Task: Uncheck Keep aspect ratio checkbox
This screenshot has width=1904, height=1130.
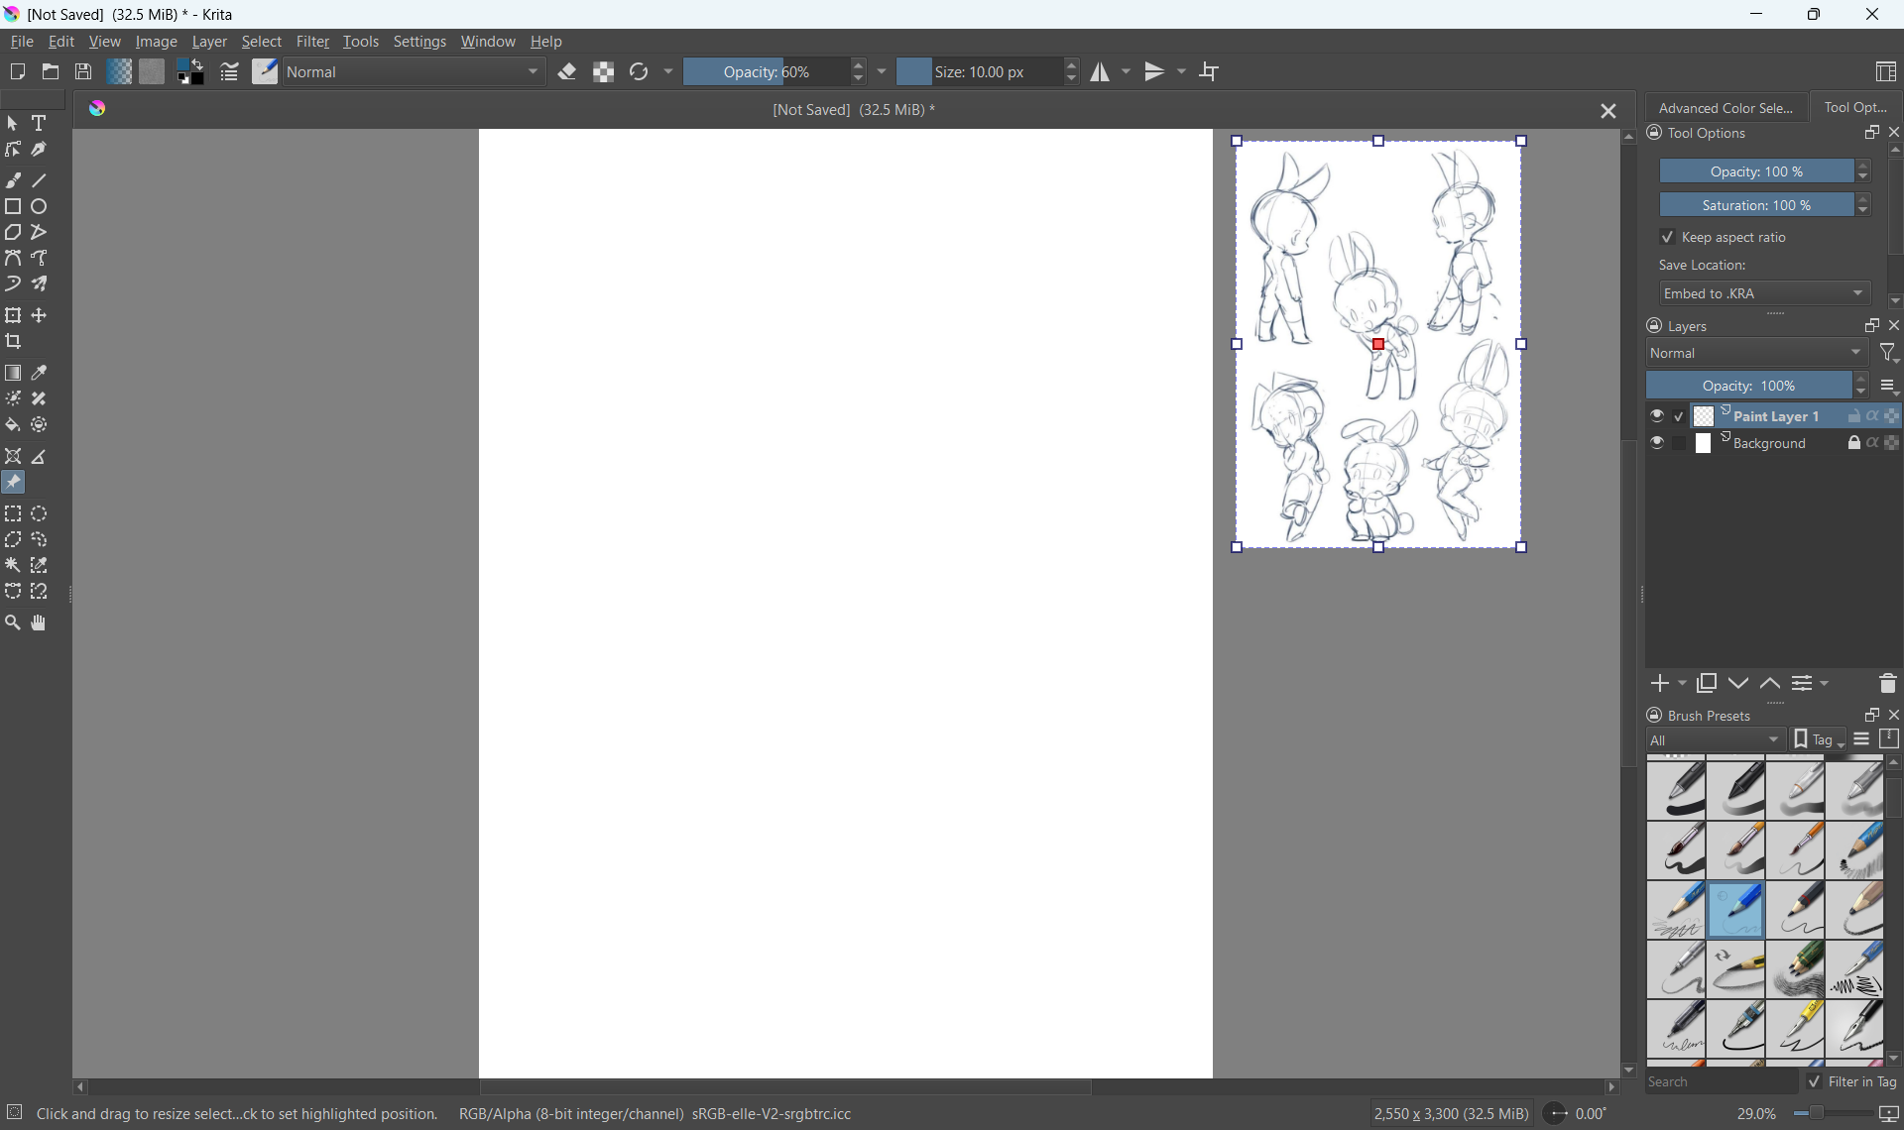Action: pos(1667,238)
